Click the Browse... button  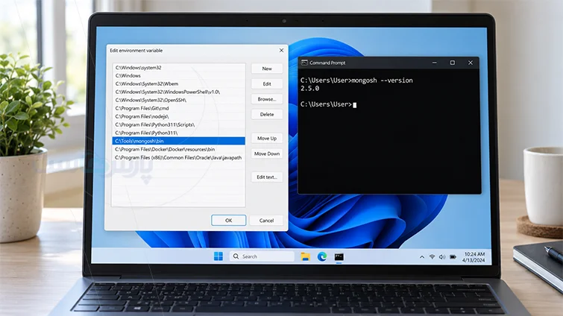267,99
